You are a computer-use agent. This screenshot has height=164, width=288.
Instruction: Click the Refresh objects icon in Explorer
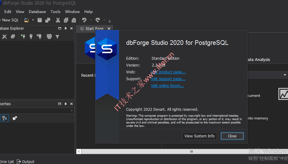tap(49, 37)
